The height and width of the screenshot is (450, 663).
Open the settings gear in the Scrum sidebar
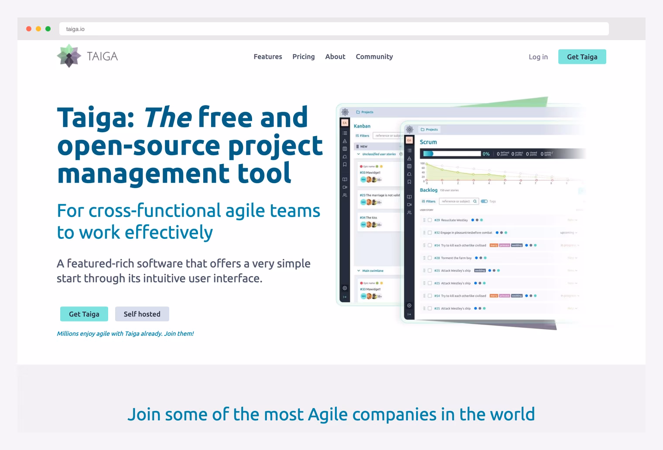(409, 305)
